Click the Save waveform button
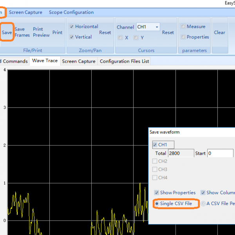 click(x=7, y=33)
